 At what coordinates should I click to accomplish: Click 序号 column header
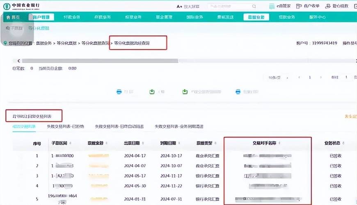tap(37, 143)
